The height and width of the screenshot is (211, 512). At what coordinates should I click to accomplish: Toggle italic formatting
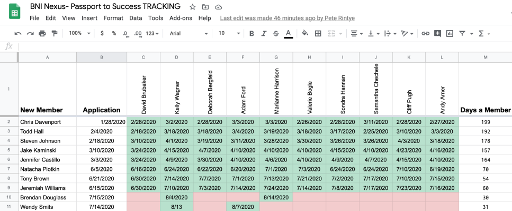pyautogui.click(x=264, y=33)
